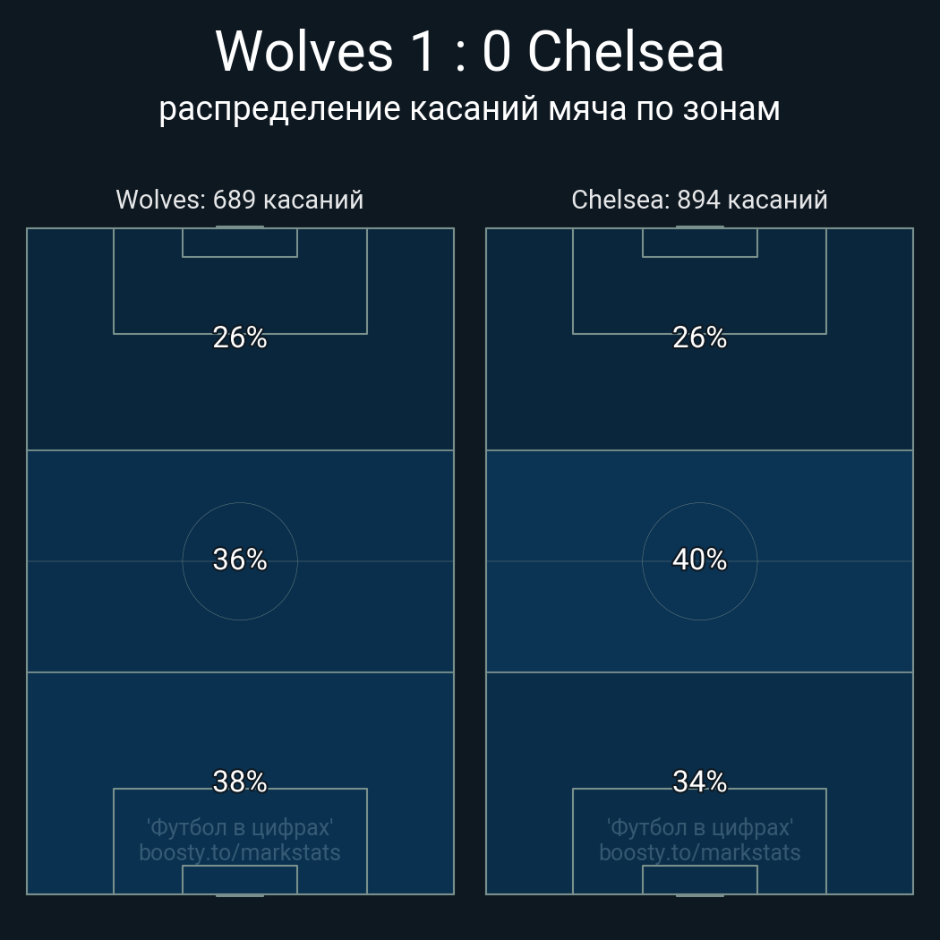
Task: Click the 26% label on the Wolves pitch
Action: [x=240, y=338]
